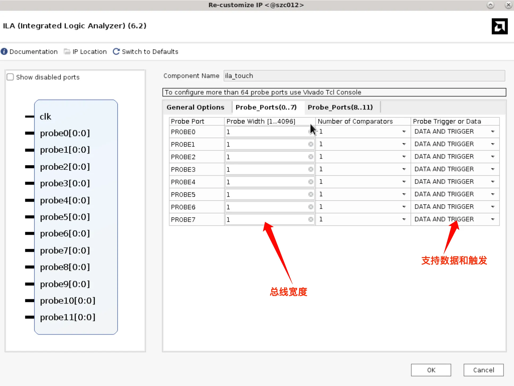Click the Switch to Defaults refresh icon
This screenshot has height=386, width=514.
pyautogui.click(x=116, y=52)
